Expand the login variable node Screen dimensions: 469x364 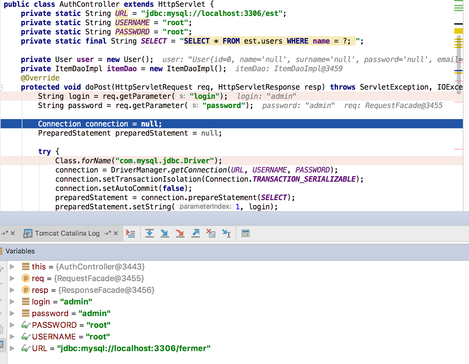click(12, 301)
